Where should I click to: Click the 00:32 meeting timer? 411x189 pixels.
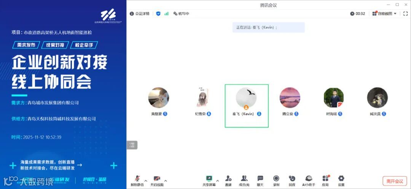(x=357, y=14)
